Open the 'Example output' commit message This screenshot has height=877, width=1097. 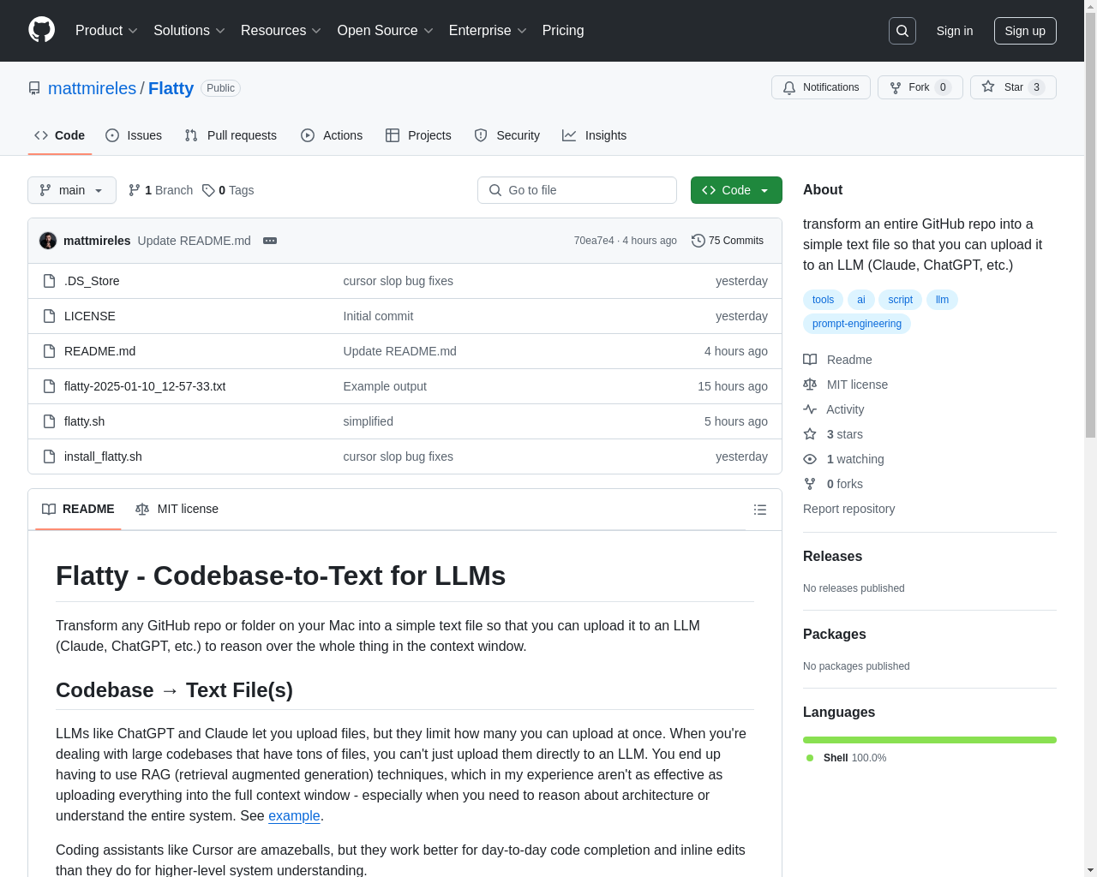pyautogui.click(x=385, y=386)
